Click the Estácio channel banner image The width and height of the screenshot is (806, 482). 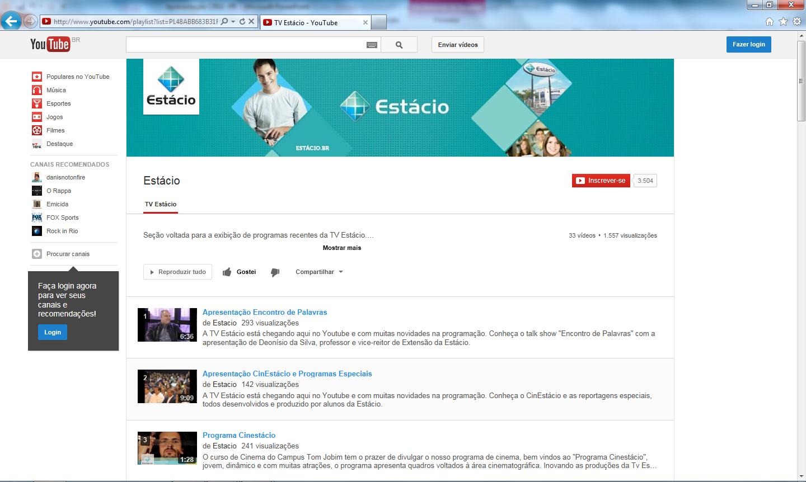(400, 107)
